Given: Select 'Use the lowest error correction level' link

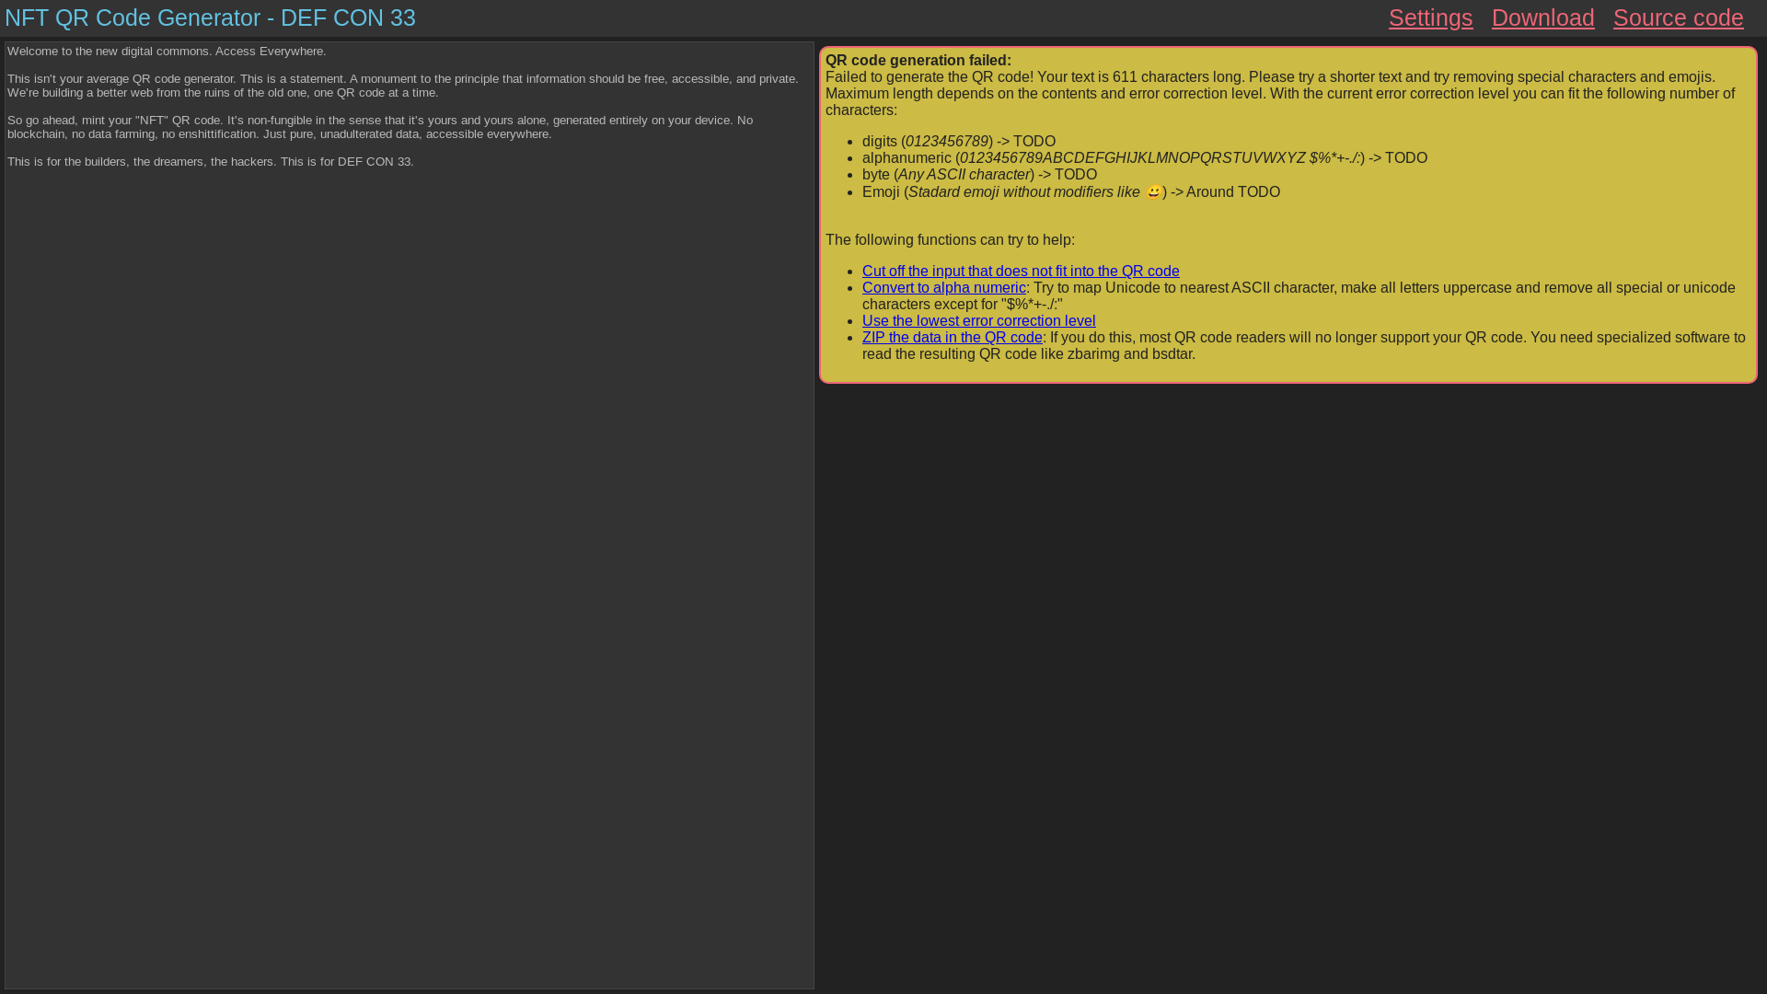Looking at the screenshot, I should coord(978,320).
